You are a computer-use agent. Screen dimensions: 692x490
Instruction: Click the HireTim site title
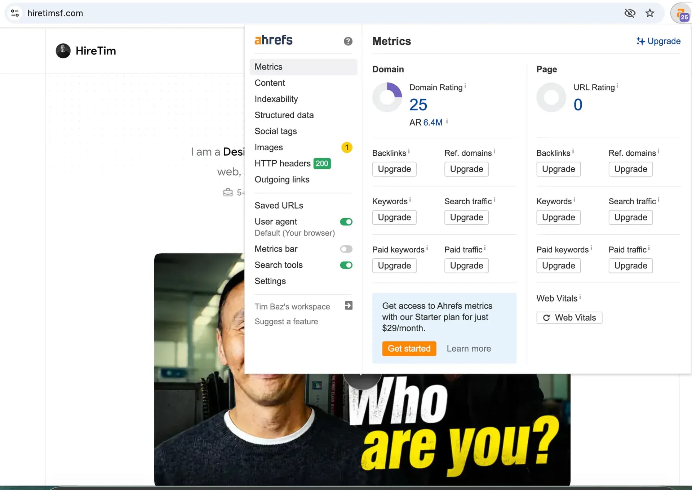click(96, 51)
